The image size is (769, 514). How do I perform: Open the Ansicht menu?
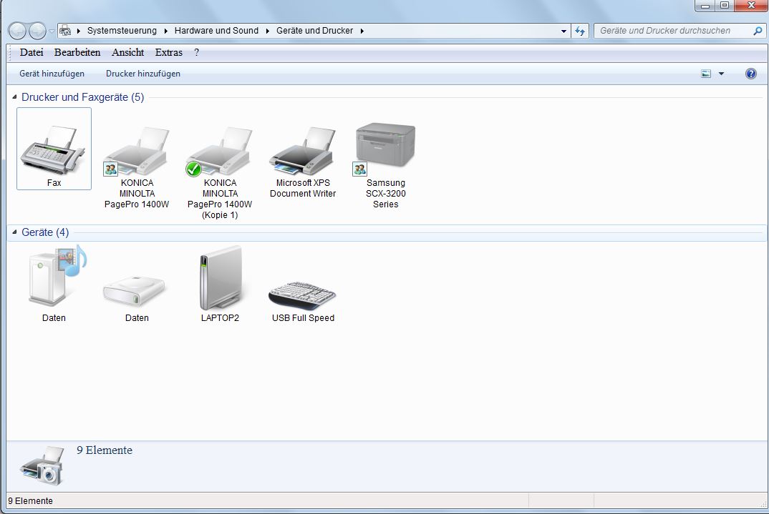(x=127, y=52)
